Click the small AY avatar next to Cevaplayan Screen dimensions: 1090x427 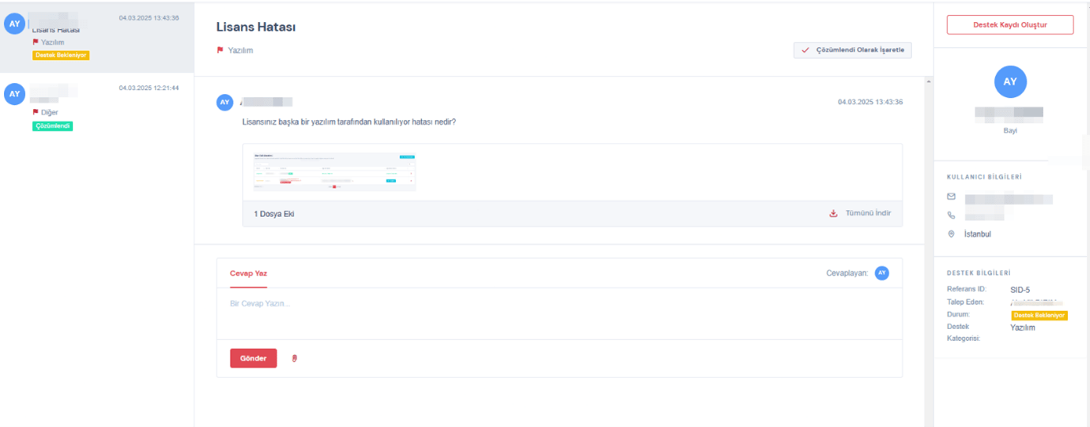click(x=881, y=273)
